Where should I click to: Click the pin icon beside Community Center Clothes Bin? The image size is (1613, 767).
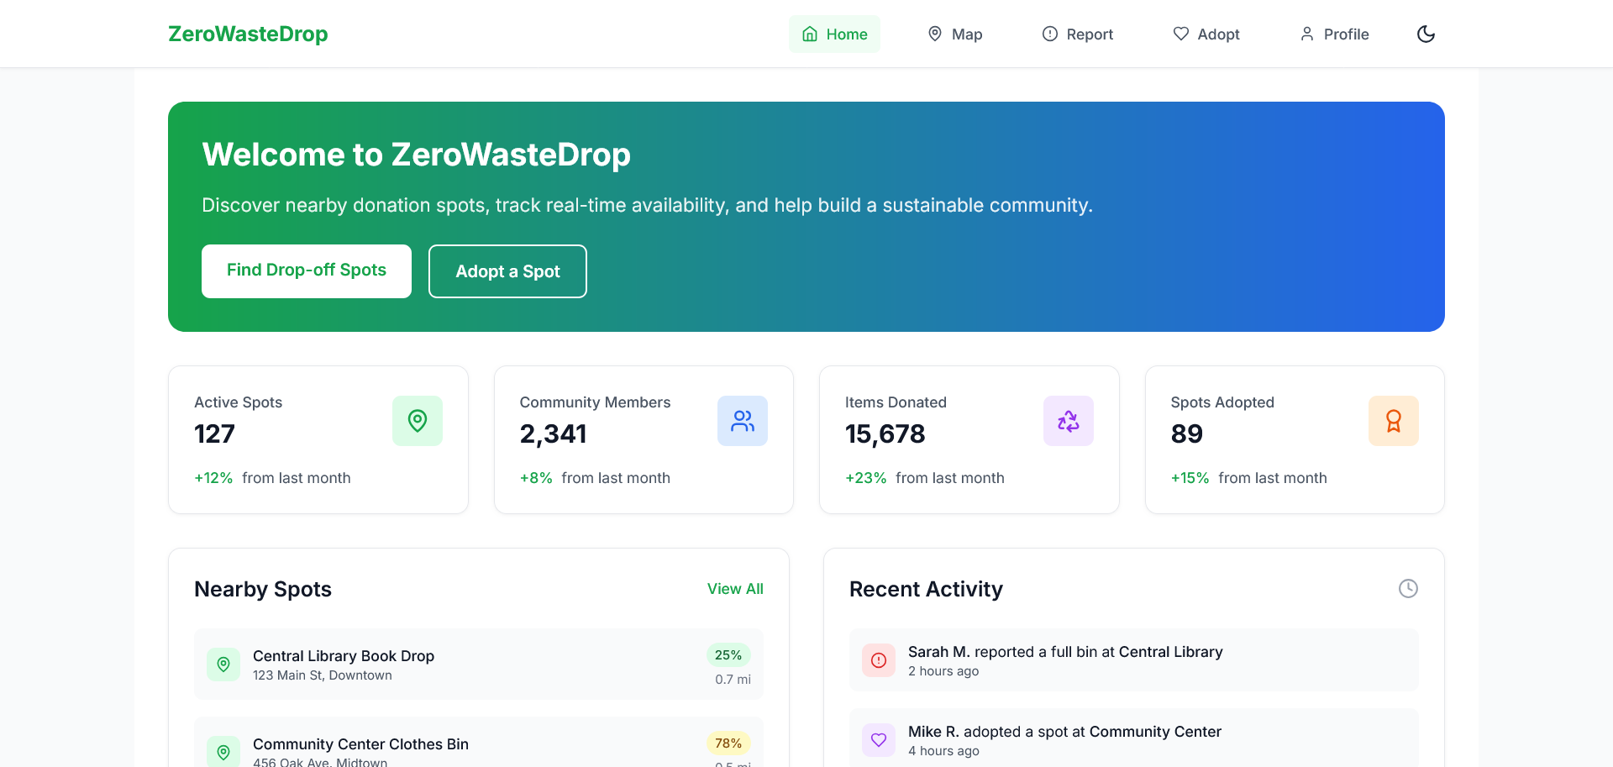223,752
